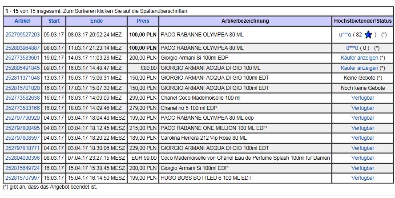Sort the table by Artikel column
This screenshot has width=395, height=198.
22,21
